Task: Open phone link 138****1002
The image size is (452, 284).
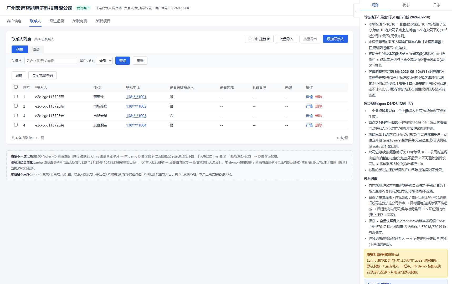Action: tap(136, 106)
